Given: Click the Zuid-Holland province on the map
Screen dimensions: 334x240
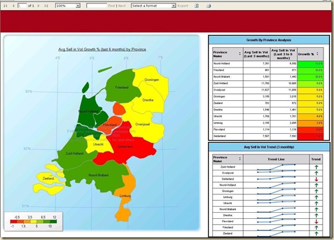Looking at the screenshot, I should pos(74,153).
